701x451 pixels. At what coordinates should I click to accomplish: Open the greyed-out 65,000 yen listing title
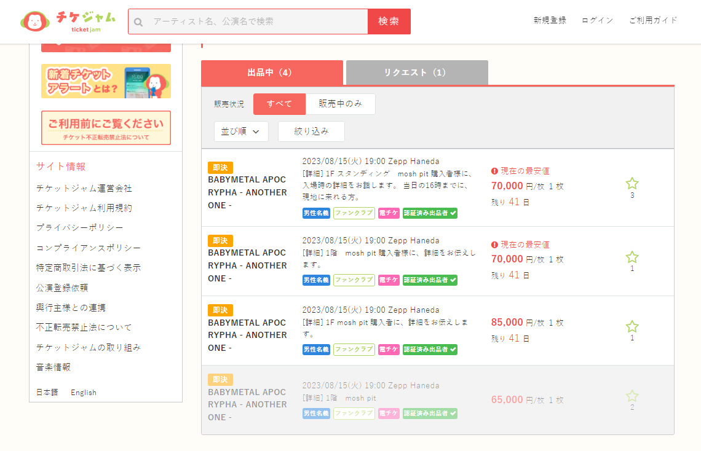(x=247, y=404)
